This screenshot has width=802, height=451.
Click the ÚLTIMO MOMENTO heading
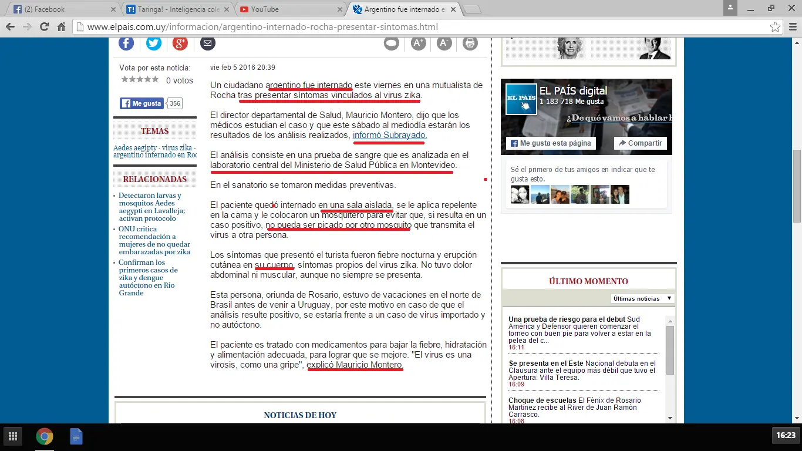(x=588, y=281)
